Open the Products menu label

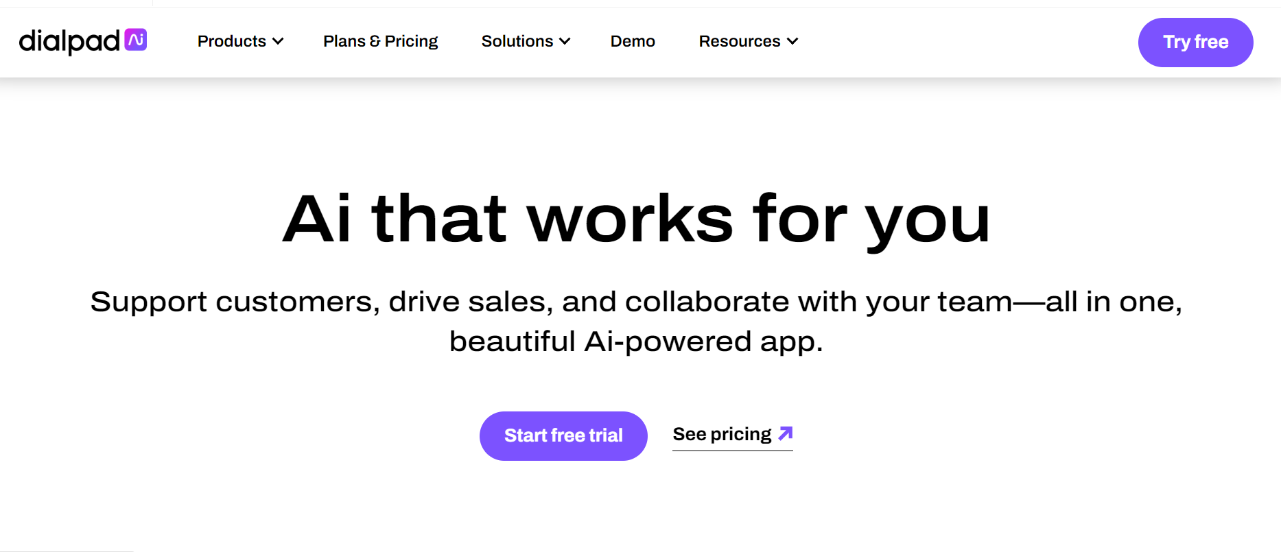click(231, 41)
